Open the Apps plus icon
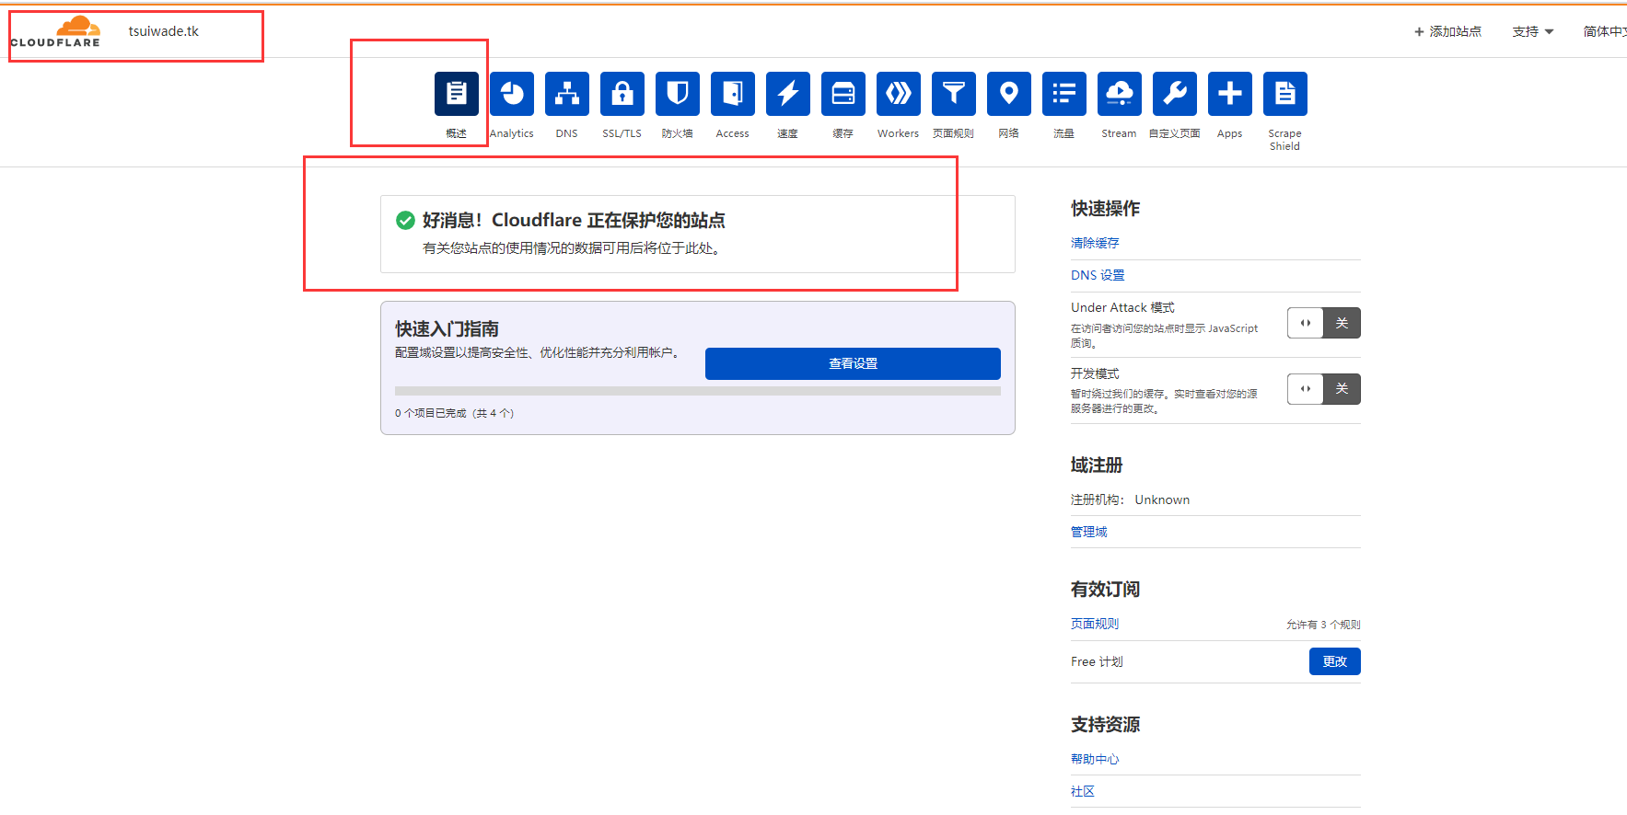1627x815 pixels. (x=1230, y=94)
